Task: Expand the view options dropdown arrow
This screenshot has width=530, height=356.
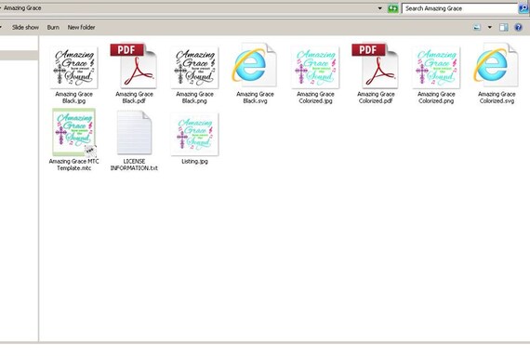Action: pos(490,27)
